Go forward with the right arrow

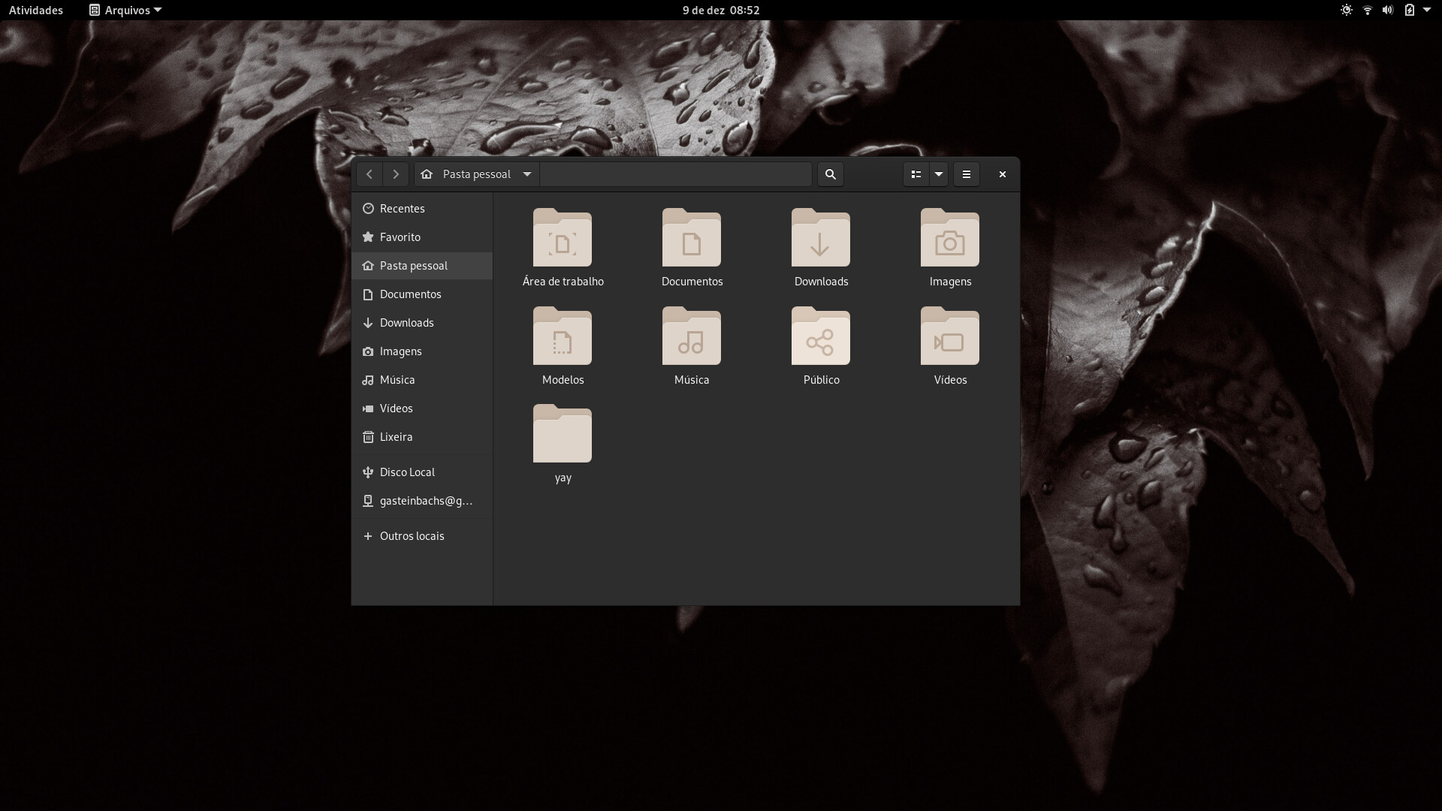pos(396,174)
